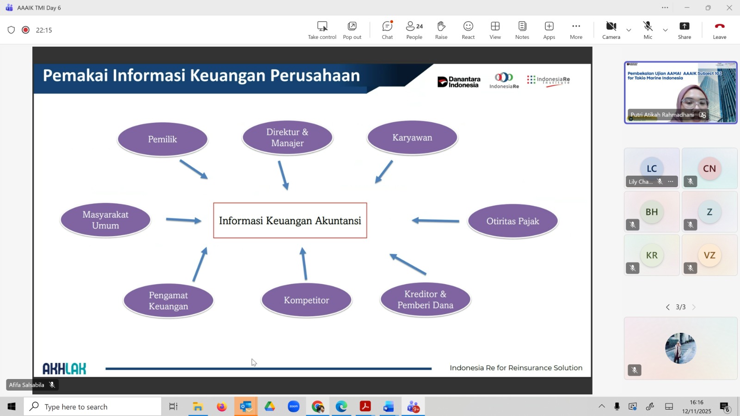The height and width of the screenshot is (416, 740).
Task: Click the recording indicator icon
Action: tap(26, 30)
